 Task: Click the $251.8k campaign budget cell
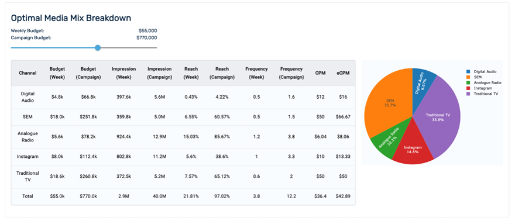coord(88,117)
